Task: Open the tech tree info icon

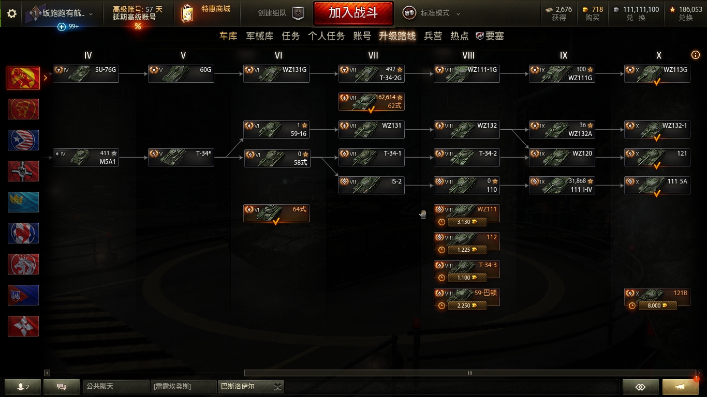Action: click(x=696, y=55)
